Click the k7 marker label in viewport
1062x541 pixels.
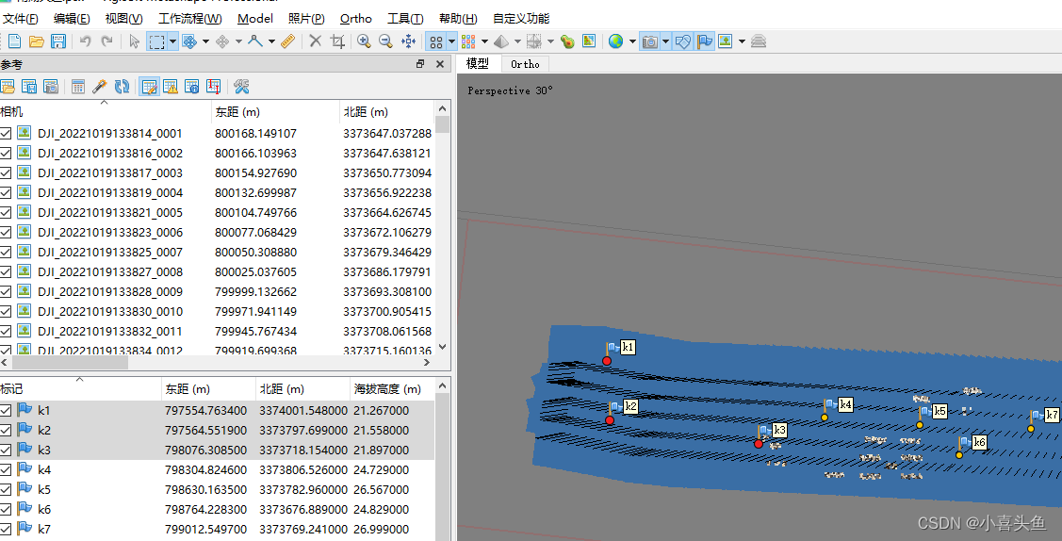point(1052,415)
